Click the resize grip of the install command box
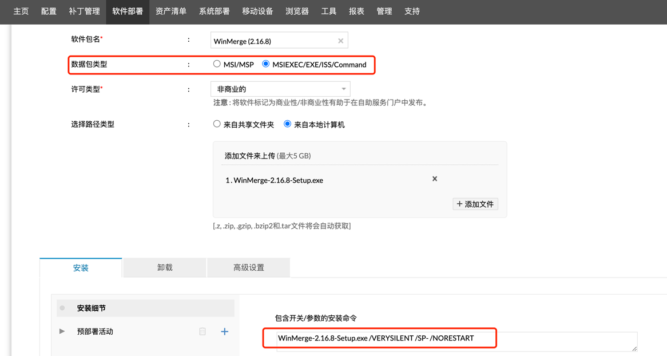The height and width of the screenshot is (356, 667). pos(634,349)
